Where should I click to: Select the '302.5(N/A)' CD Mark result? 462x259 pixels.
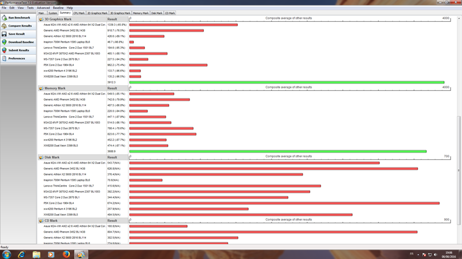pyautogui.click(x=114, y=238)
